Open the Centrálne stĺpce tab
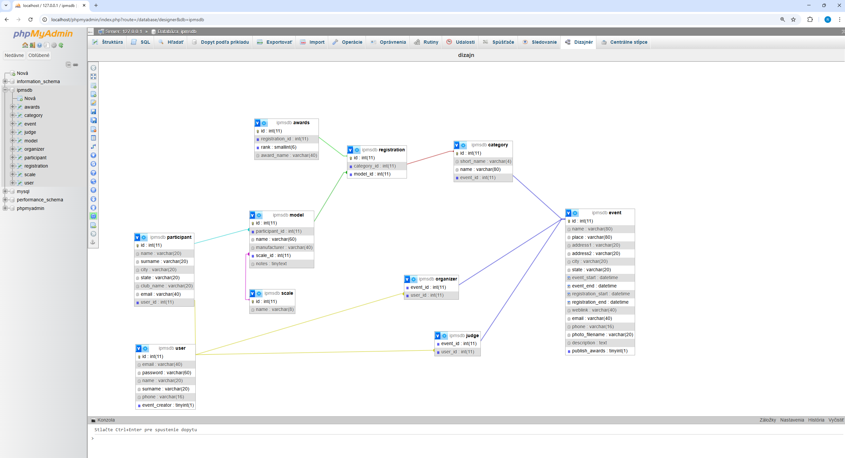 [x=624, y=42]
